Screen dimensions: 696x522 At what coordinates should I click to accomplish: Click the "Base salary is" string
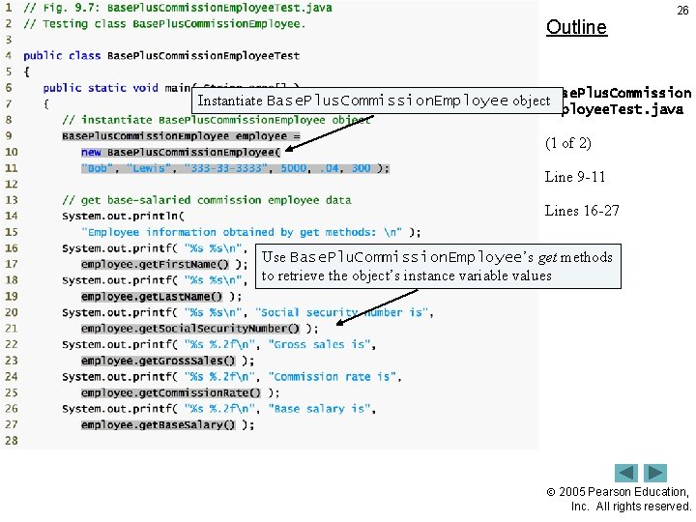coord(319,409)
